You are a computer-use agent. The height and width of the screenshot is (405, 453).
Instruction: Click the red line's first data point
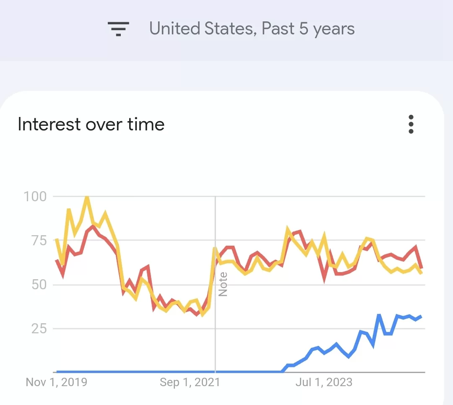[x=57, y=260]
